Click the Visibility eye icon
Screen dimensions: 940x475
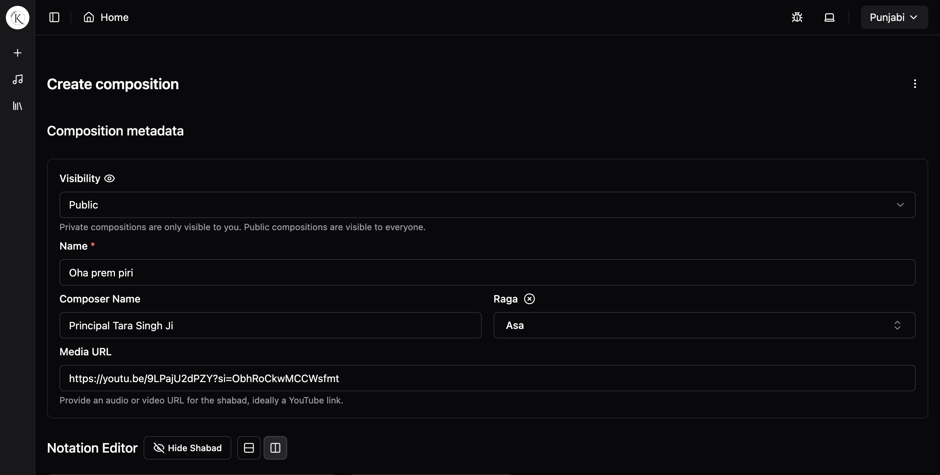click(x=109, y=178)
